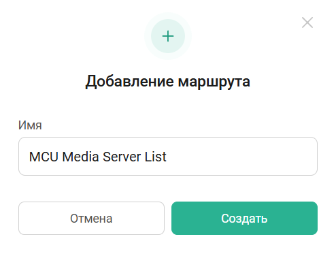The height and width of the screenshot is (254, 336).
Task: Click the word маршрута in the title
Action: pyautogui.click(x=214, y=82)
